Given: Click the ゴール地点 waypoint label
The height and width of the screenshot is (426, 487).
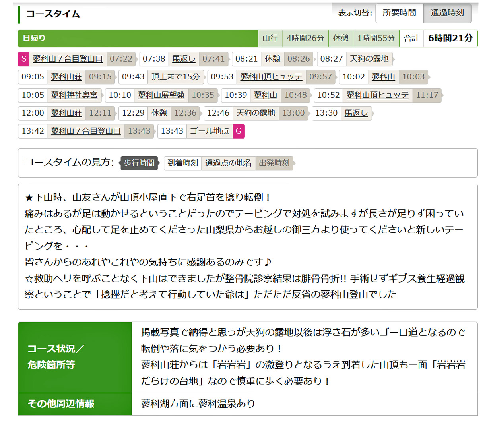Looking at the screenshot, I should click(x=209, y=131).
